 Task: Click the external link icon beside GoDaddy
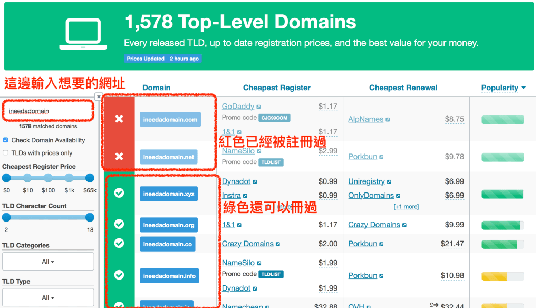259,107
